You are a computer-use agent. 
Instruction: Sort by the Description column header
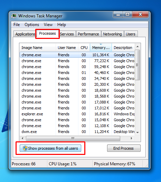click(123, 48)
